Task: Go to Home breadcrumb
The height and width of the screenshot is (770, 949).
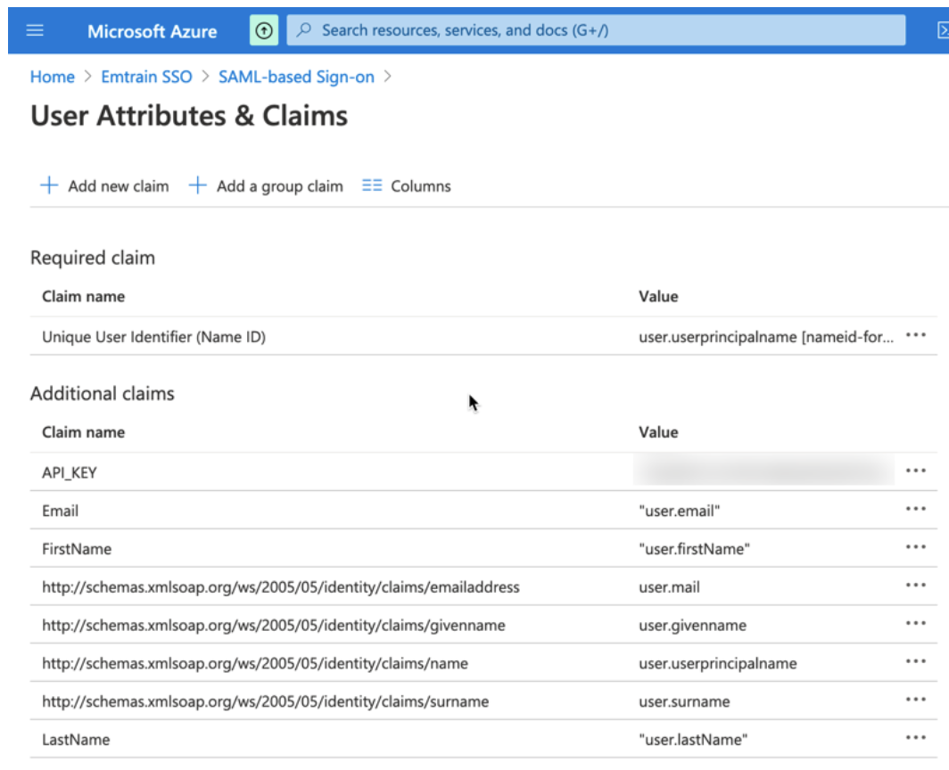Action: coord(53,77)
